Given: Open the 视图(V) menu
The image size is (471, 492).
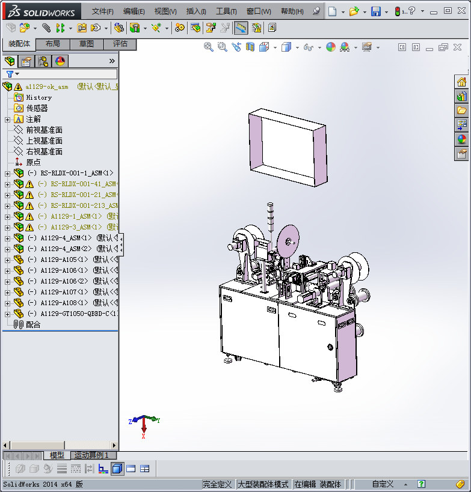Looking at the screenshot, I should point(165,11).
